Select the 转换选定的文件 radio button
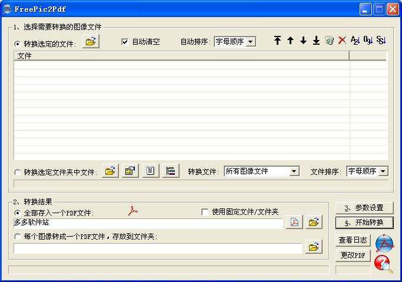The image size is (402, 282). tap(17, 44)
